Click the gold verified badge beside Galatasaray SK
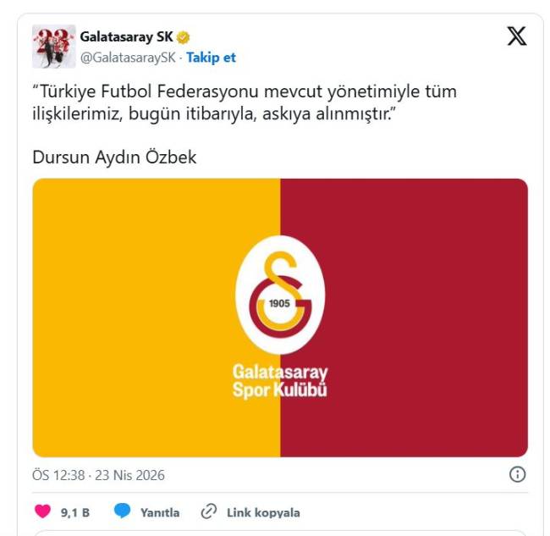The height and width of the screenshot is (536, 550). point(183,37)
